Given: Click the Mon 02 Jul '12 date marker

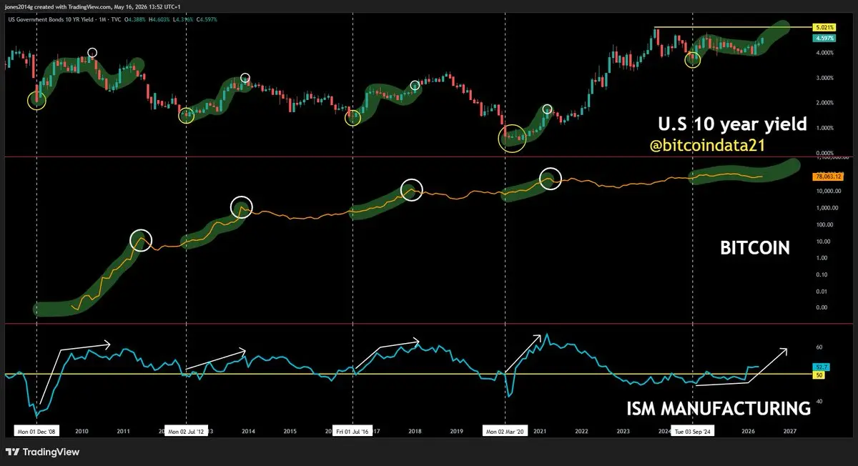Looking at the screenshot, I should pos(186,432).
